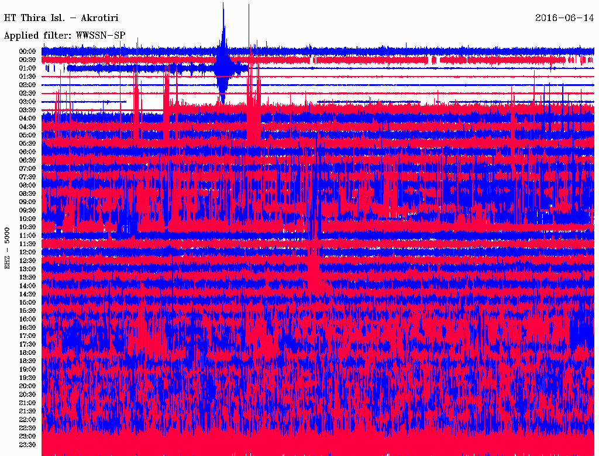Select the 11:30 time label
This screenshot has height=456, width=599.
click(x=27, y=244)
